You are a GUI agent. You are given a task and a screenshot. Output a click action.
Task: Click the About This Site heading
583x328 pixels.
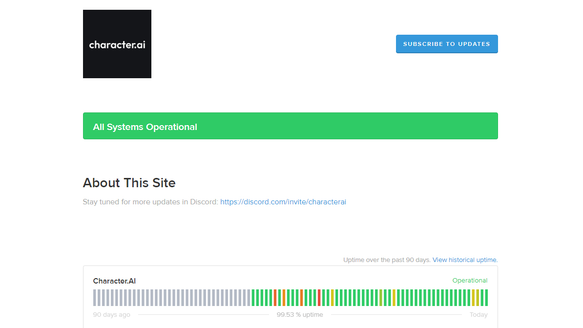(x=129, y=183)
